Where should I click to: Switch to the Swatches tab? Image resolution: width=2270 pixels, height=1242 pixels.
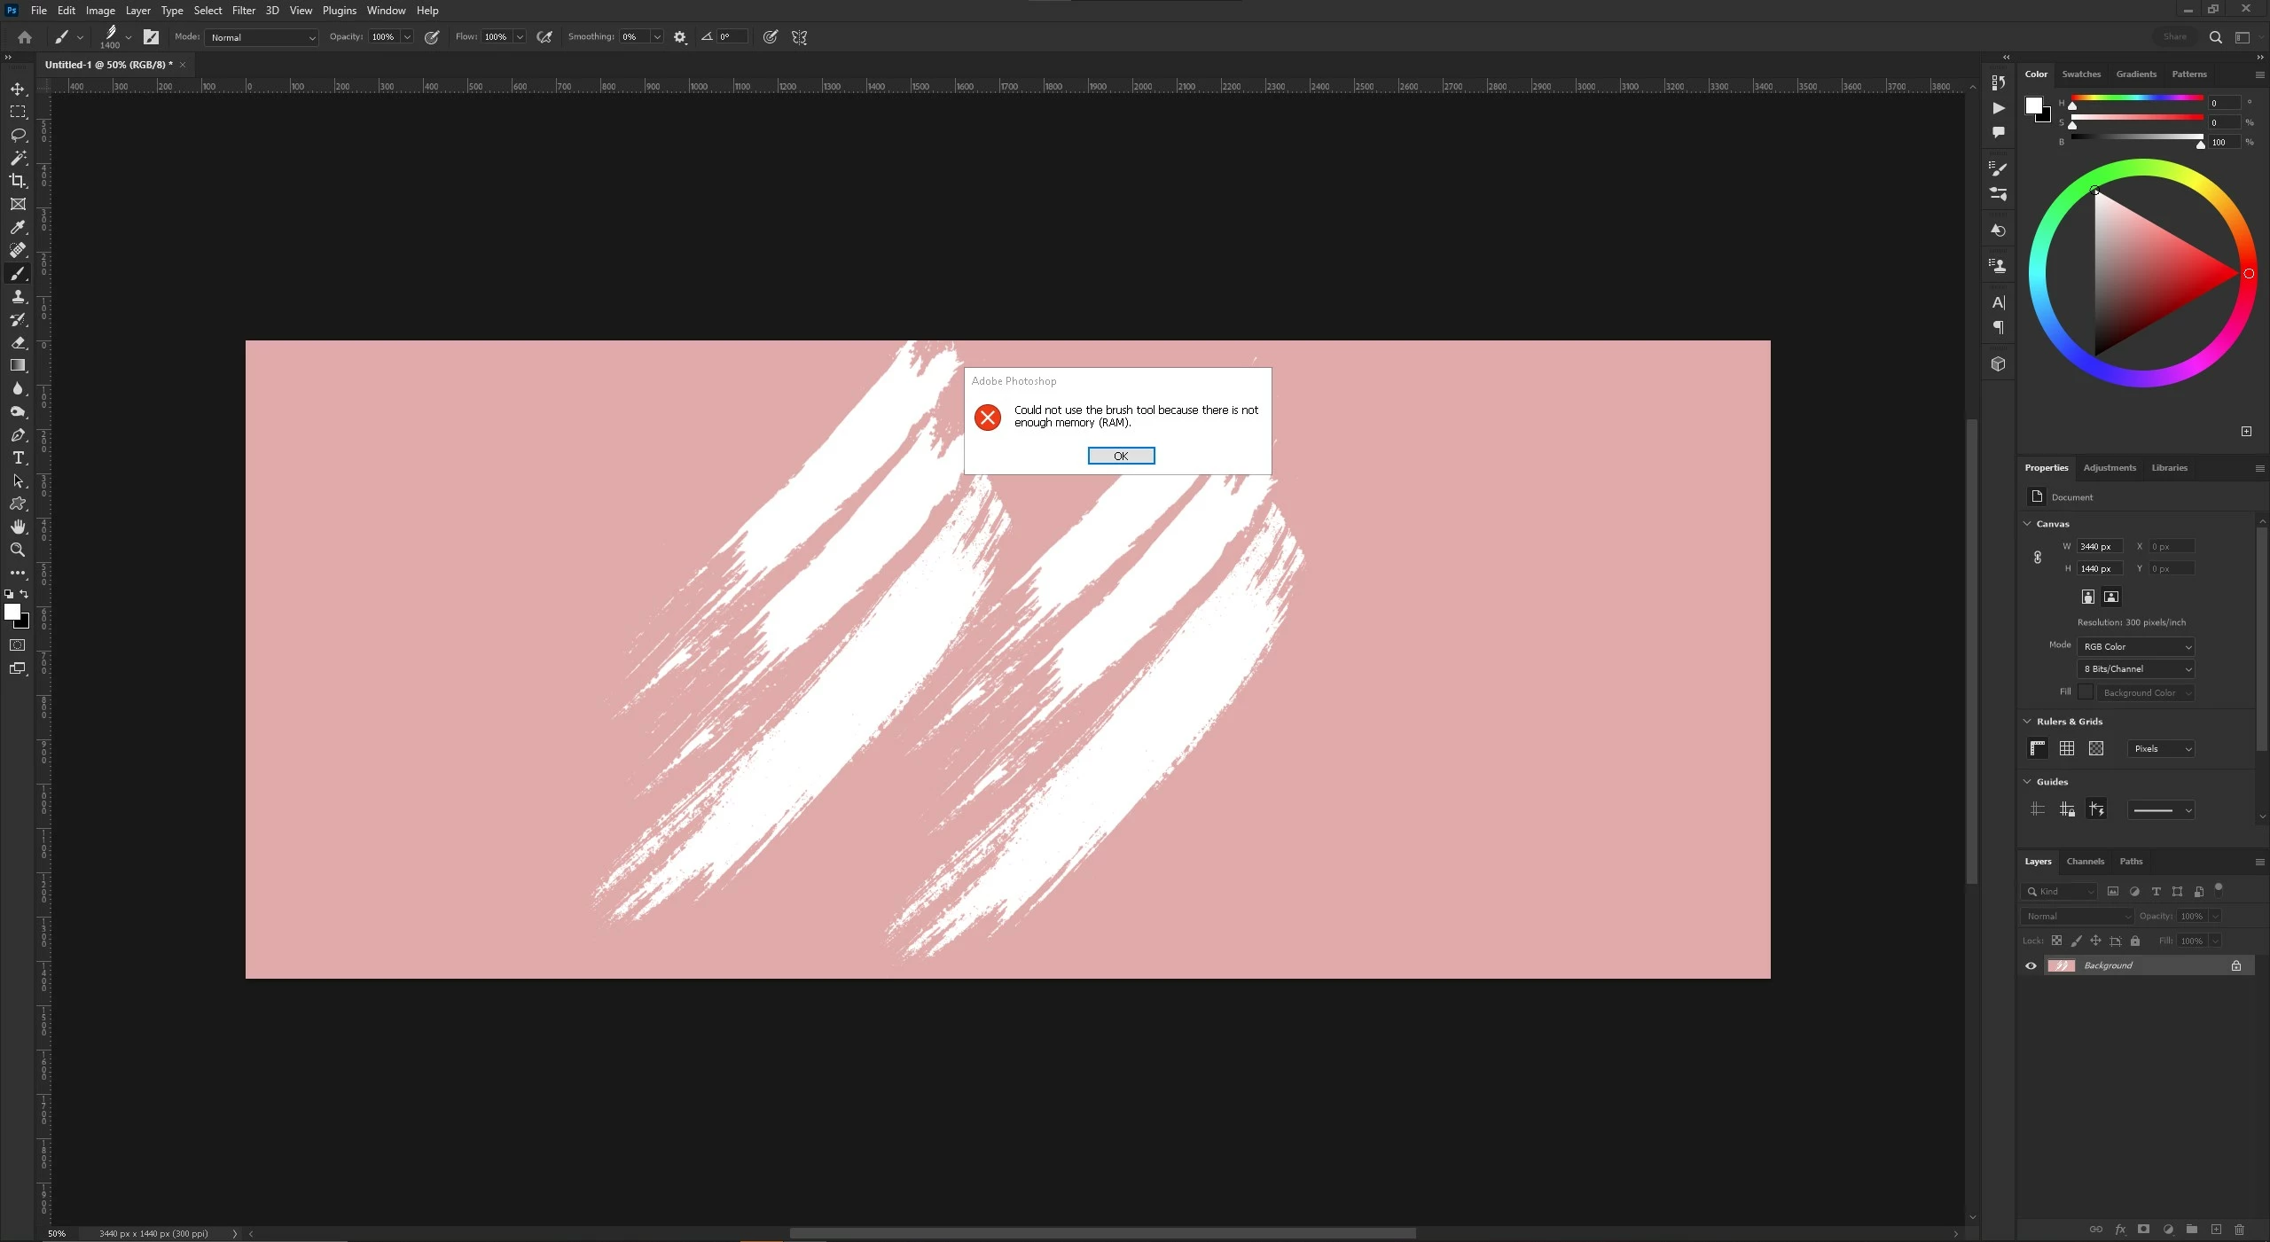[2080, 74]
